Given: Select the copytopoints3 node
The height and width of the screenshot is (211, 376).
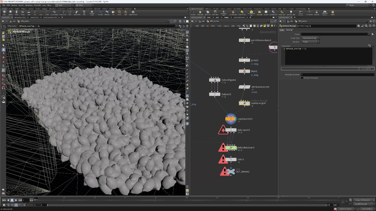Looking at the screenshot, I should (231, 119).
